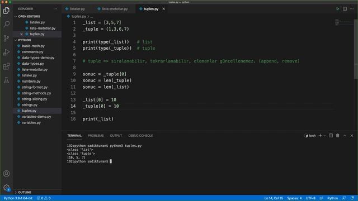Collapse the Open Editors section
Screen dimensions: 358x201
coord(29,17)
